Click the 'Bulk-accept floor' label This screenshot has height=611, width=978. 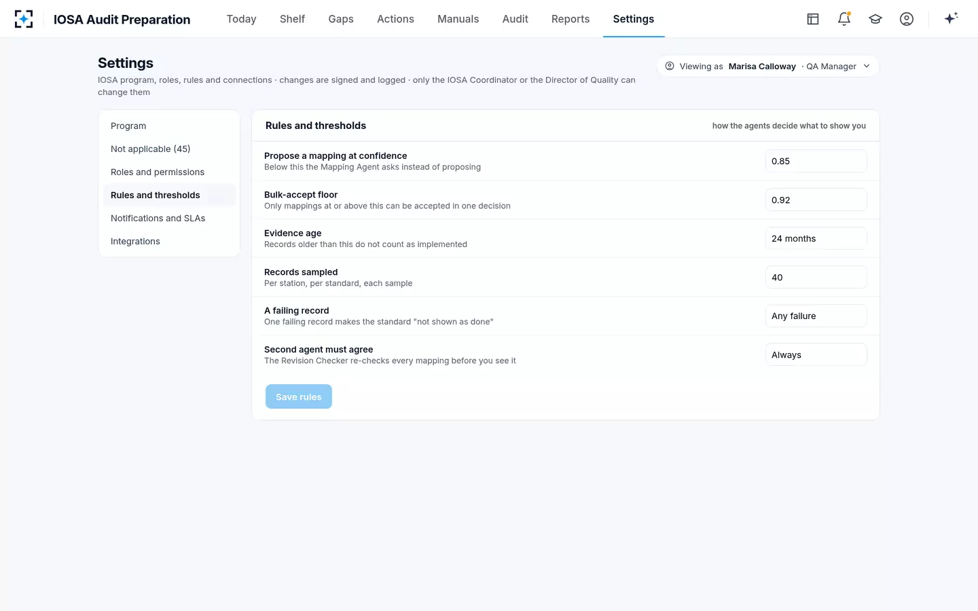pos(301,195)
